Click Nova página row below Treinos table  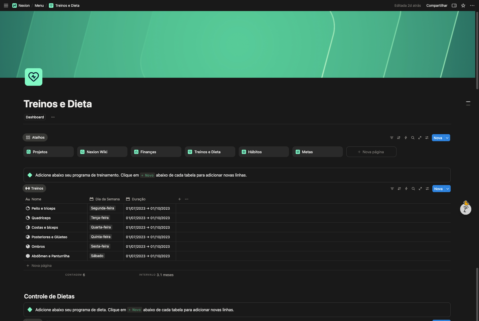point(41,266)
